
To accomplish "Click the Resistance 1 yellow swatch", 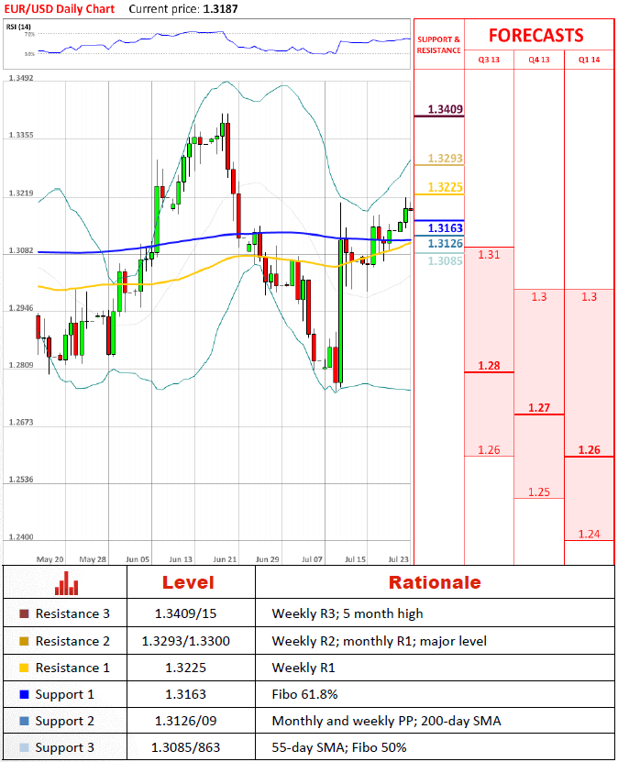I will (x=24, y=668).
